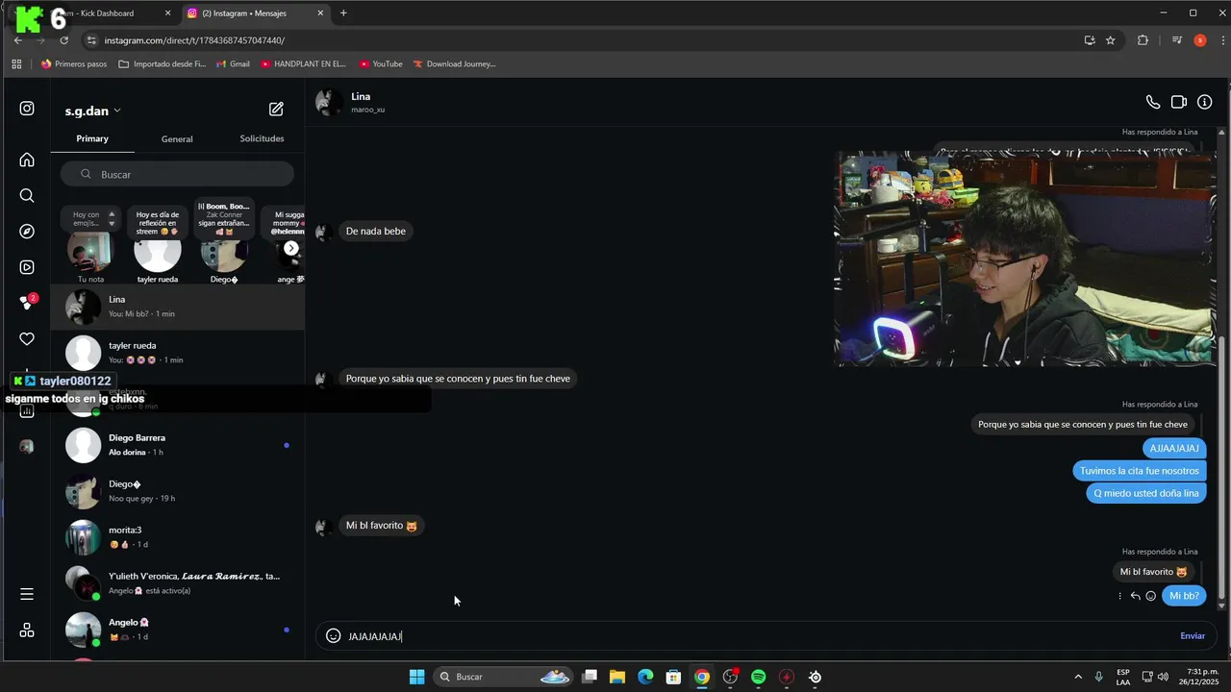This screenshot has height=692, width=1231.
Task: Open more options for 'Mi bb?' message
Action: coord(1119,596)
